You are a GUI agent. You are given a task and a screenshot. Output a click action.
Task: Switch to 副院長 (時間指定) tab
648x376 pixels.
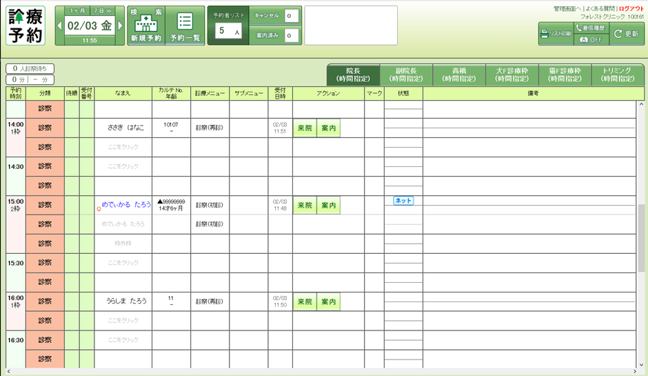(x=406, y=75)
